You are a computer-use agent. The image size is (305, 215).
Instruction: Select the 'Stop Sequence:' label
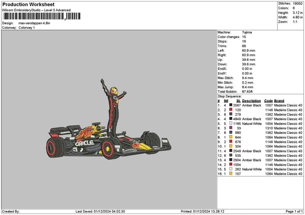[x=230, y=96]
